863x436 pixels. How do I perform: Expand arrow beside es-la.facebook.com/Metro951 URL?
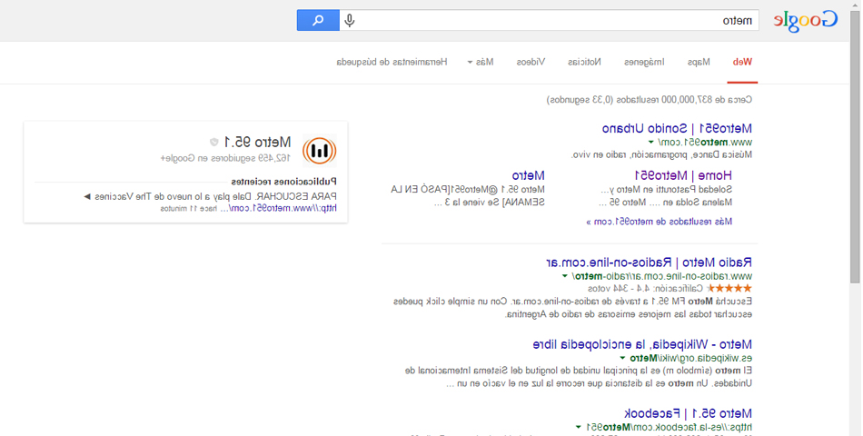click(579, 427)
